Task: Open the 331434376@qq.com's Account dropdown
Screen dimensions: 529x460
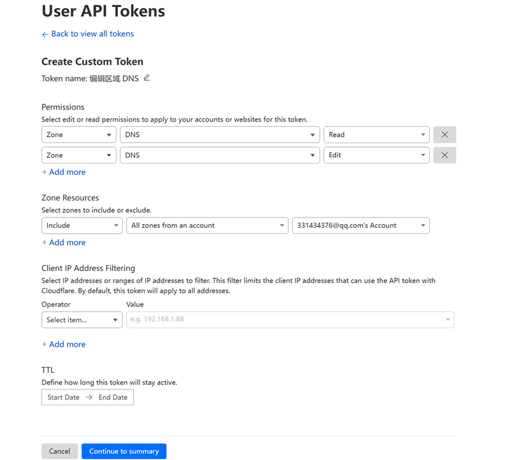Action: pyautogui.click(x=361, y=225)
